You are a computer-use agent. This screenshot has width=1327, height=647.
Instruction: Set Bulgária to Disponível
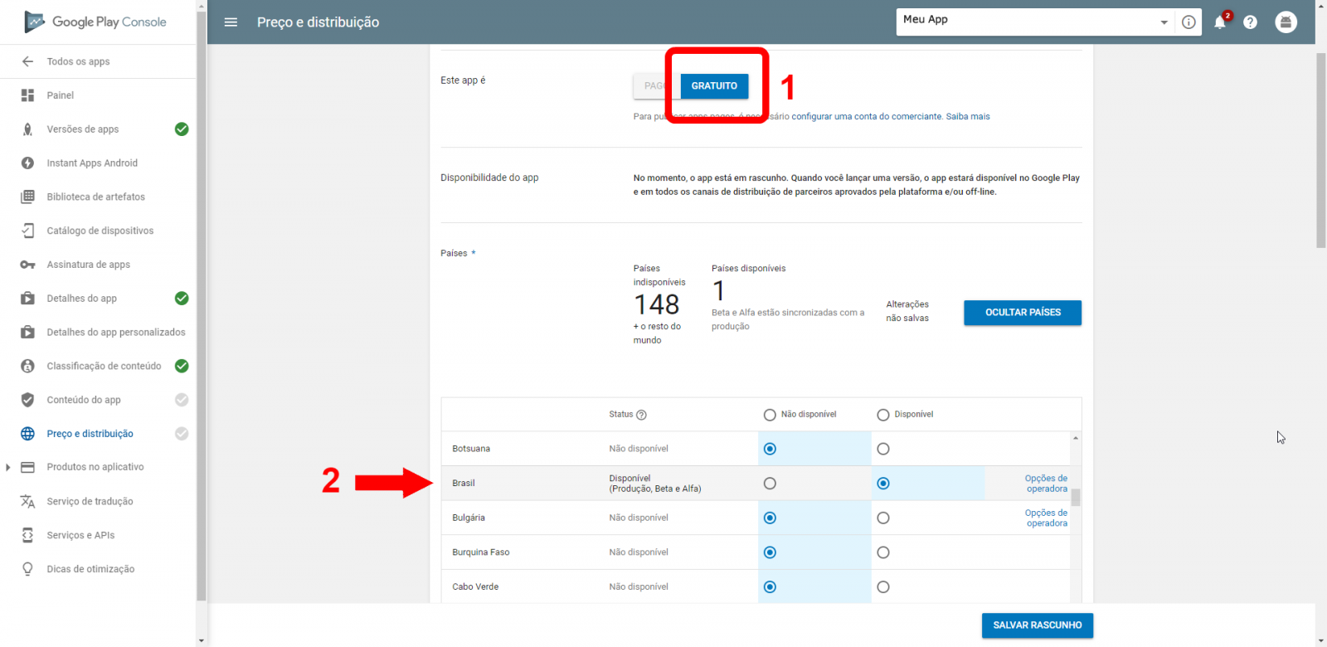(x=883, y=518)
